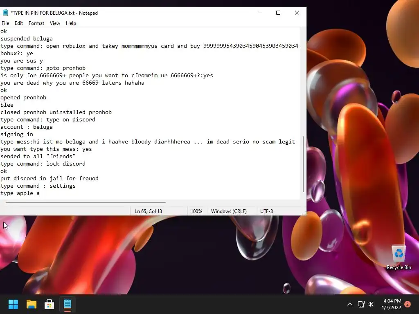This screenshot has height=314, width=419.
Task: Open clock and date 4:04 PM
Action: (x=392, y=304)
